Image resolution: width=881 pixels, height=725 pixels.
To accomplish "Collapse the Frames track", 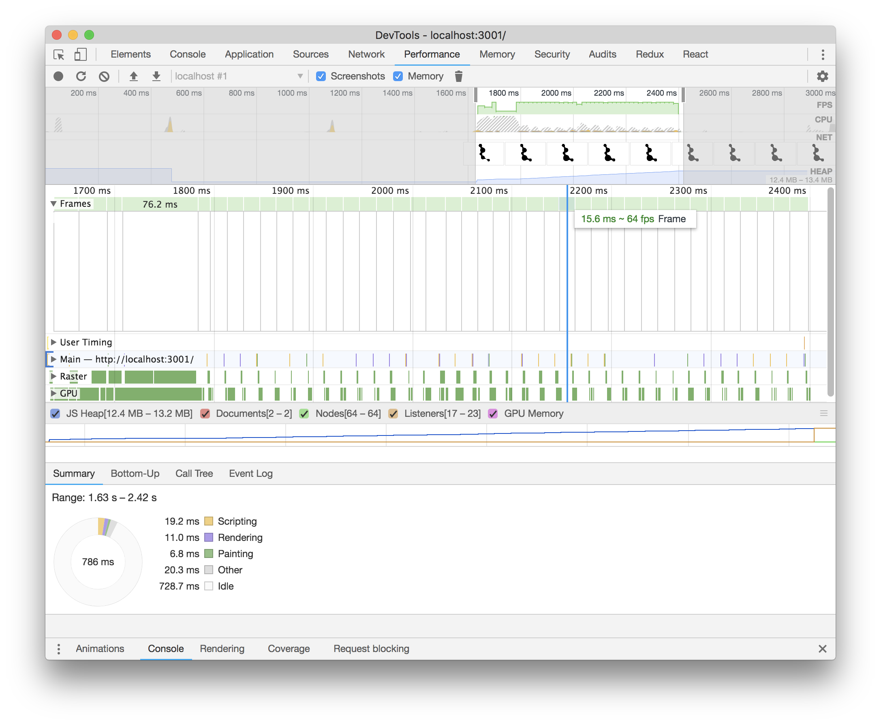I will [53, 204].
